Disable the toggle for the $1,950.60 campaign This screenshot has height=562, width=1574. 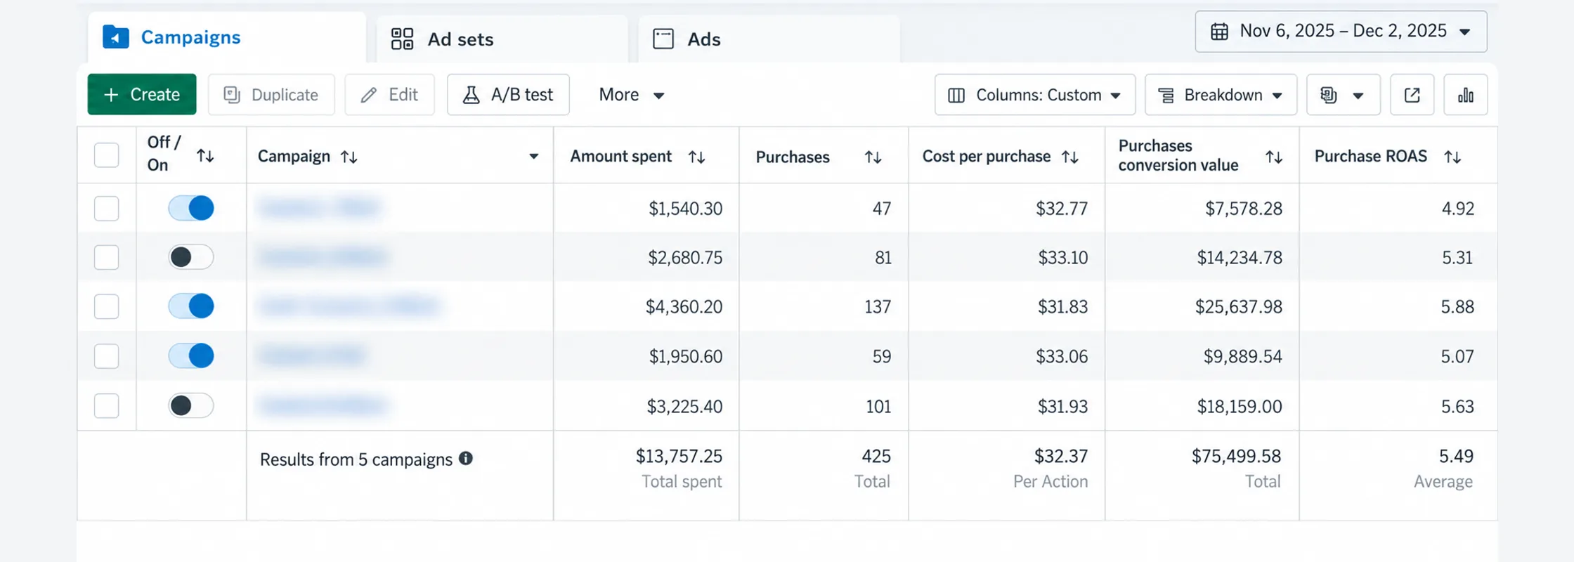191,355
